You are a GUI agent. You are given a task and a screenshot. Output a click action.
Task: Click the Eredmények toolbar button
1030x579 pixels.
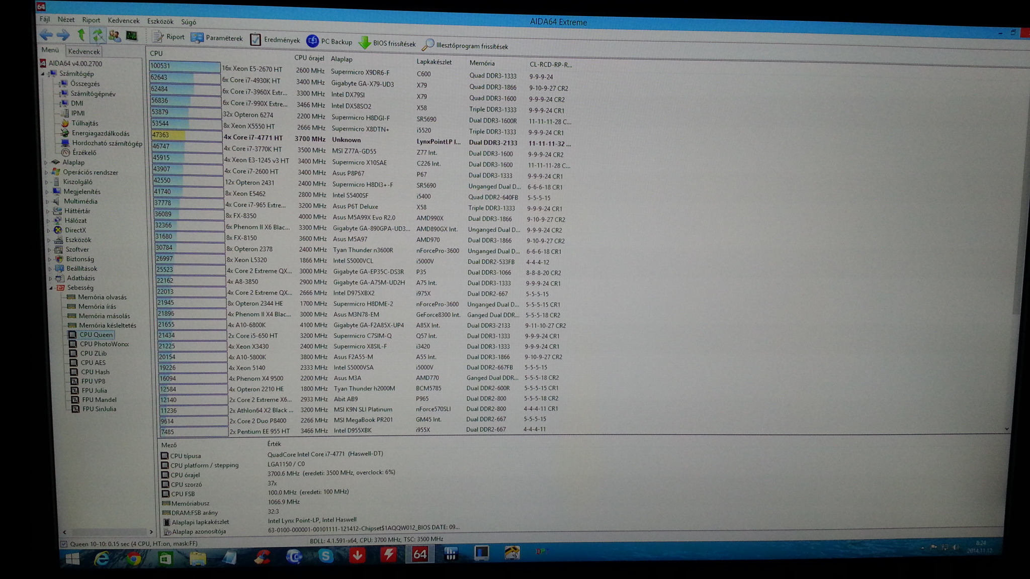tap(275, 40)
